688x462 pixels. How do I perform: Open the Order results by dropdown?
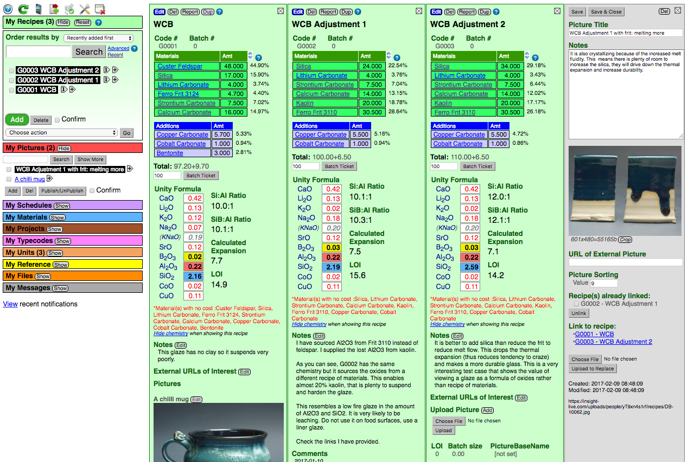coord(98,38)
